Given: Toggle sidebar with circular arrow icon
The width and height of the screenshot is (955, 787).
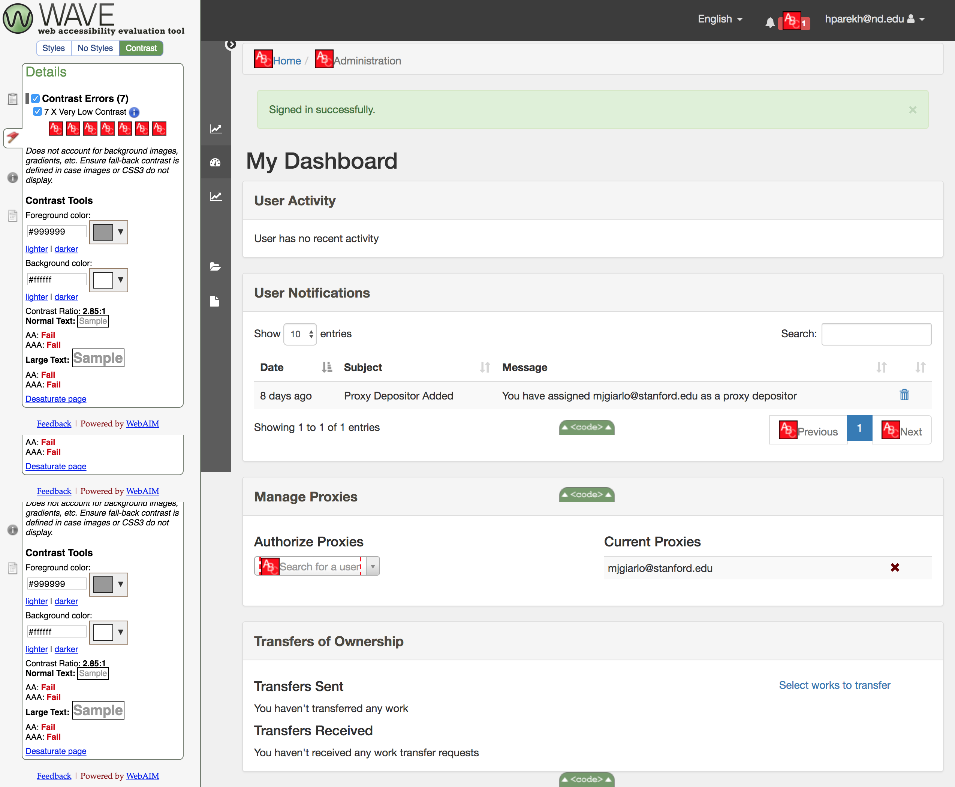Looking at the screenshot, I should coord(231,45).
